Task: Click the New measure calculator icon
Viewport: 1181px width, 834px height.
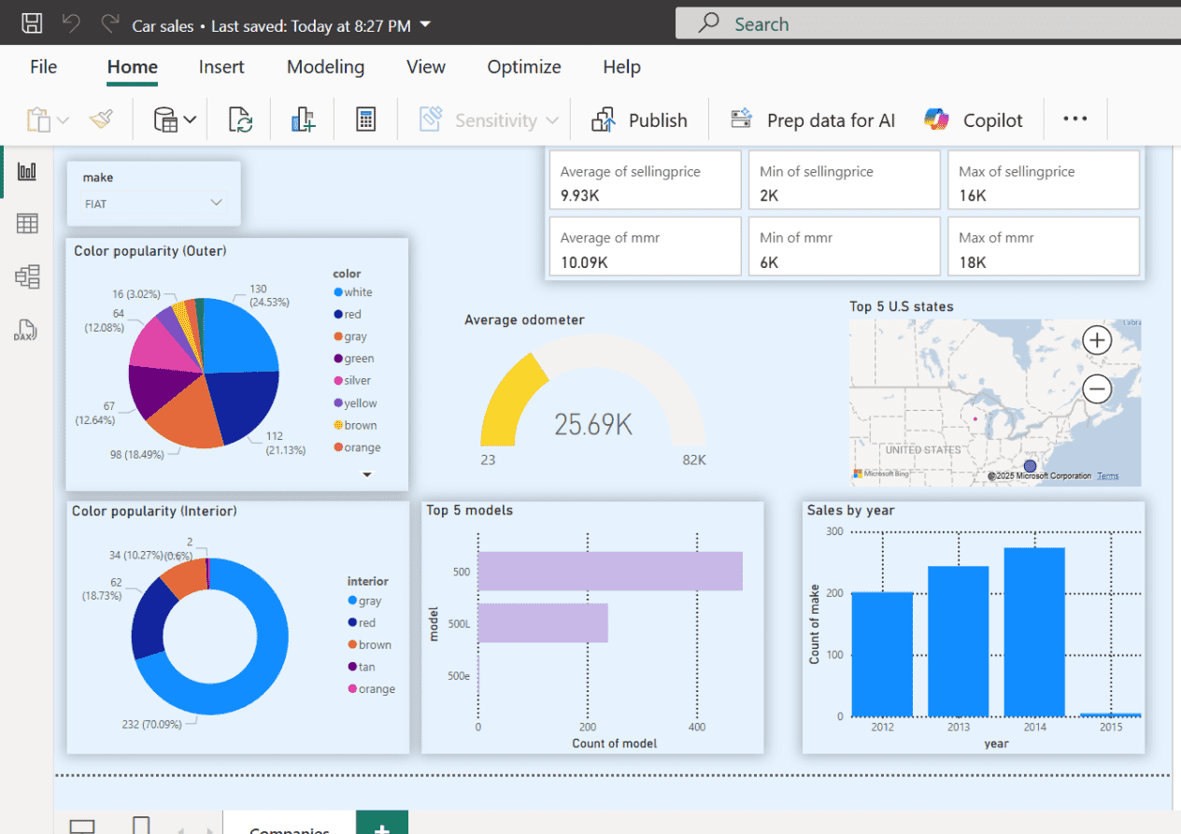Action: (365, 120)
